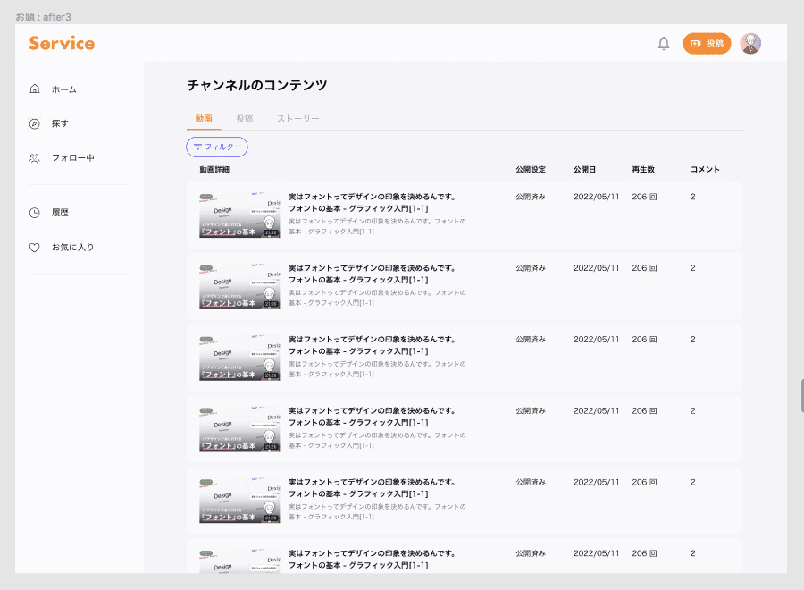Click the page vertical scrollbar handle

click(802, 395)
